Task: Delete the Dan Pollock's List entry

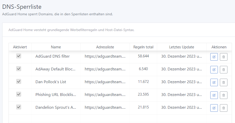Action: point(223,82)
